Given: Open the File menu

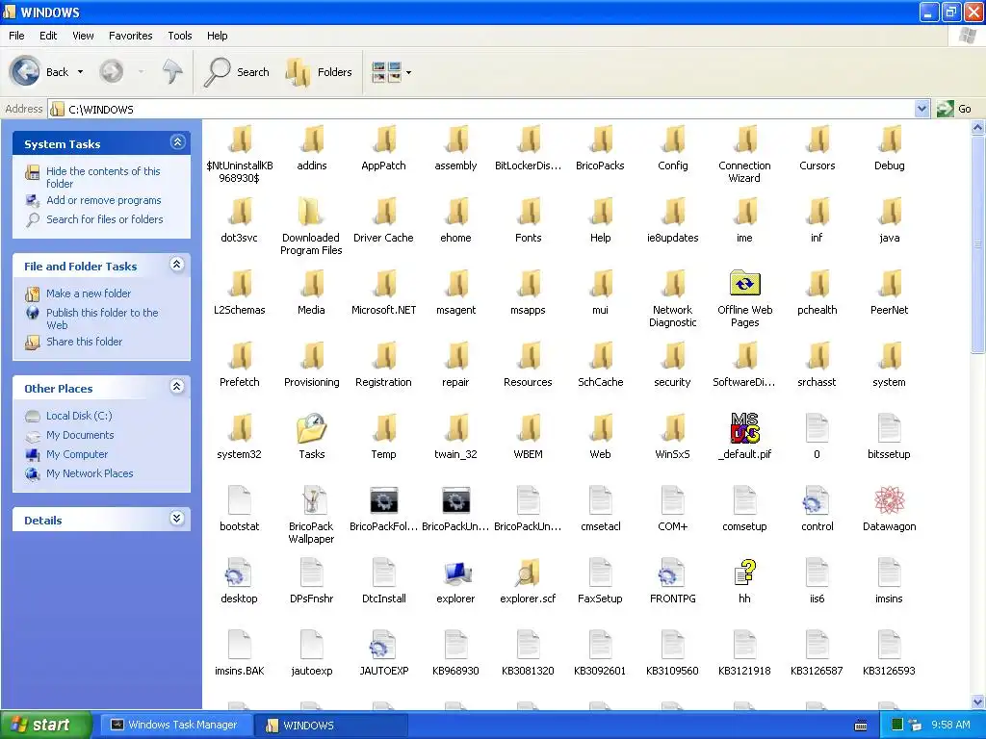Looking at the screenshot, I should pos(16,36).
